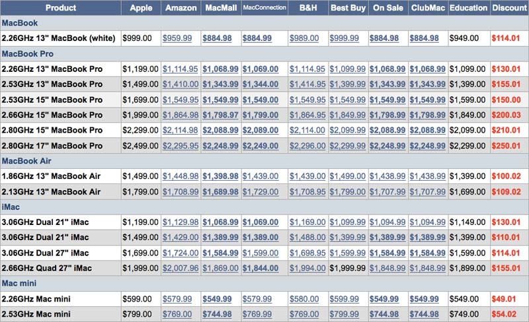This screenshot has height=322, width=529.
Task: Select the MacBook Air section heading
Action: tap(26, 161)
